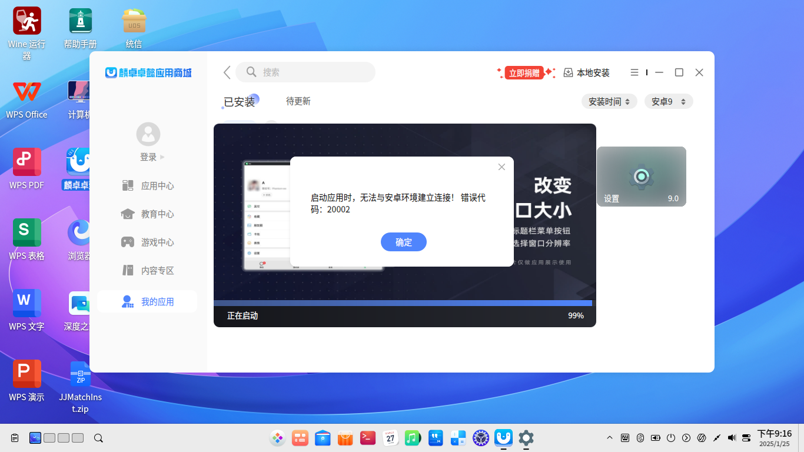Open 游戏中心 in the sidebar
Image resolution: width=804 pixels, height=452 pixels.
[x=148, y=242]
